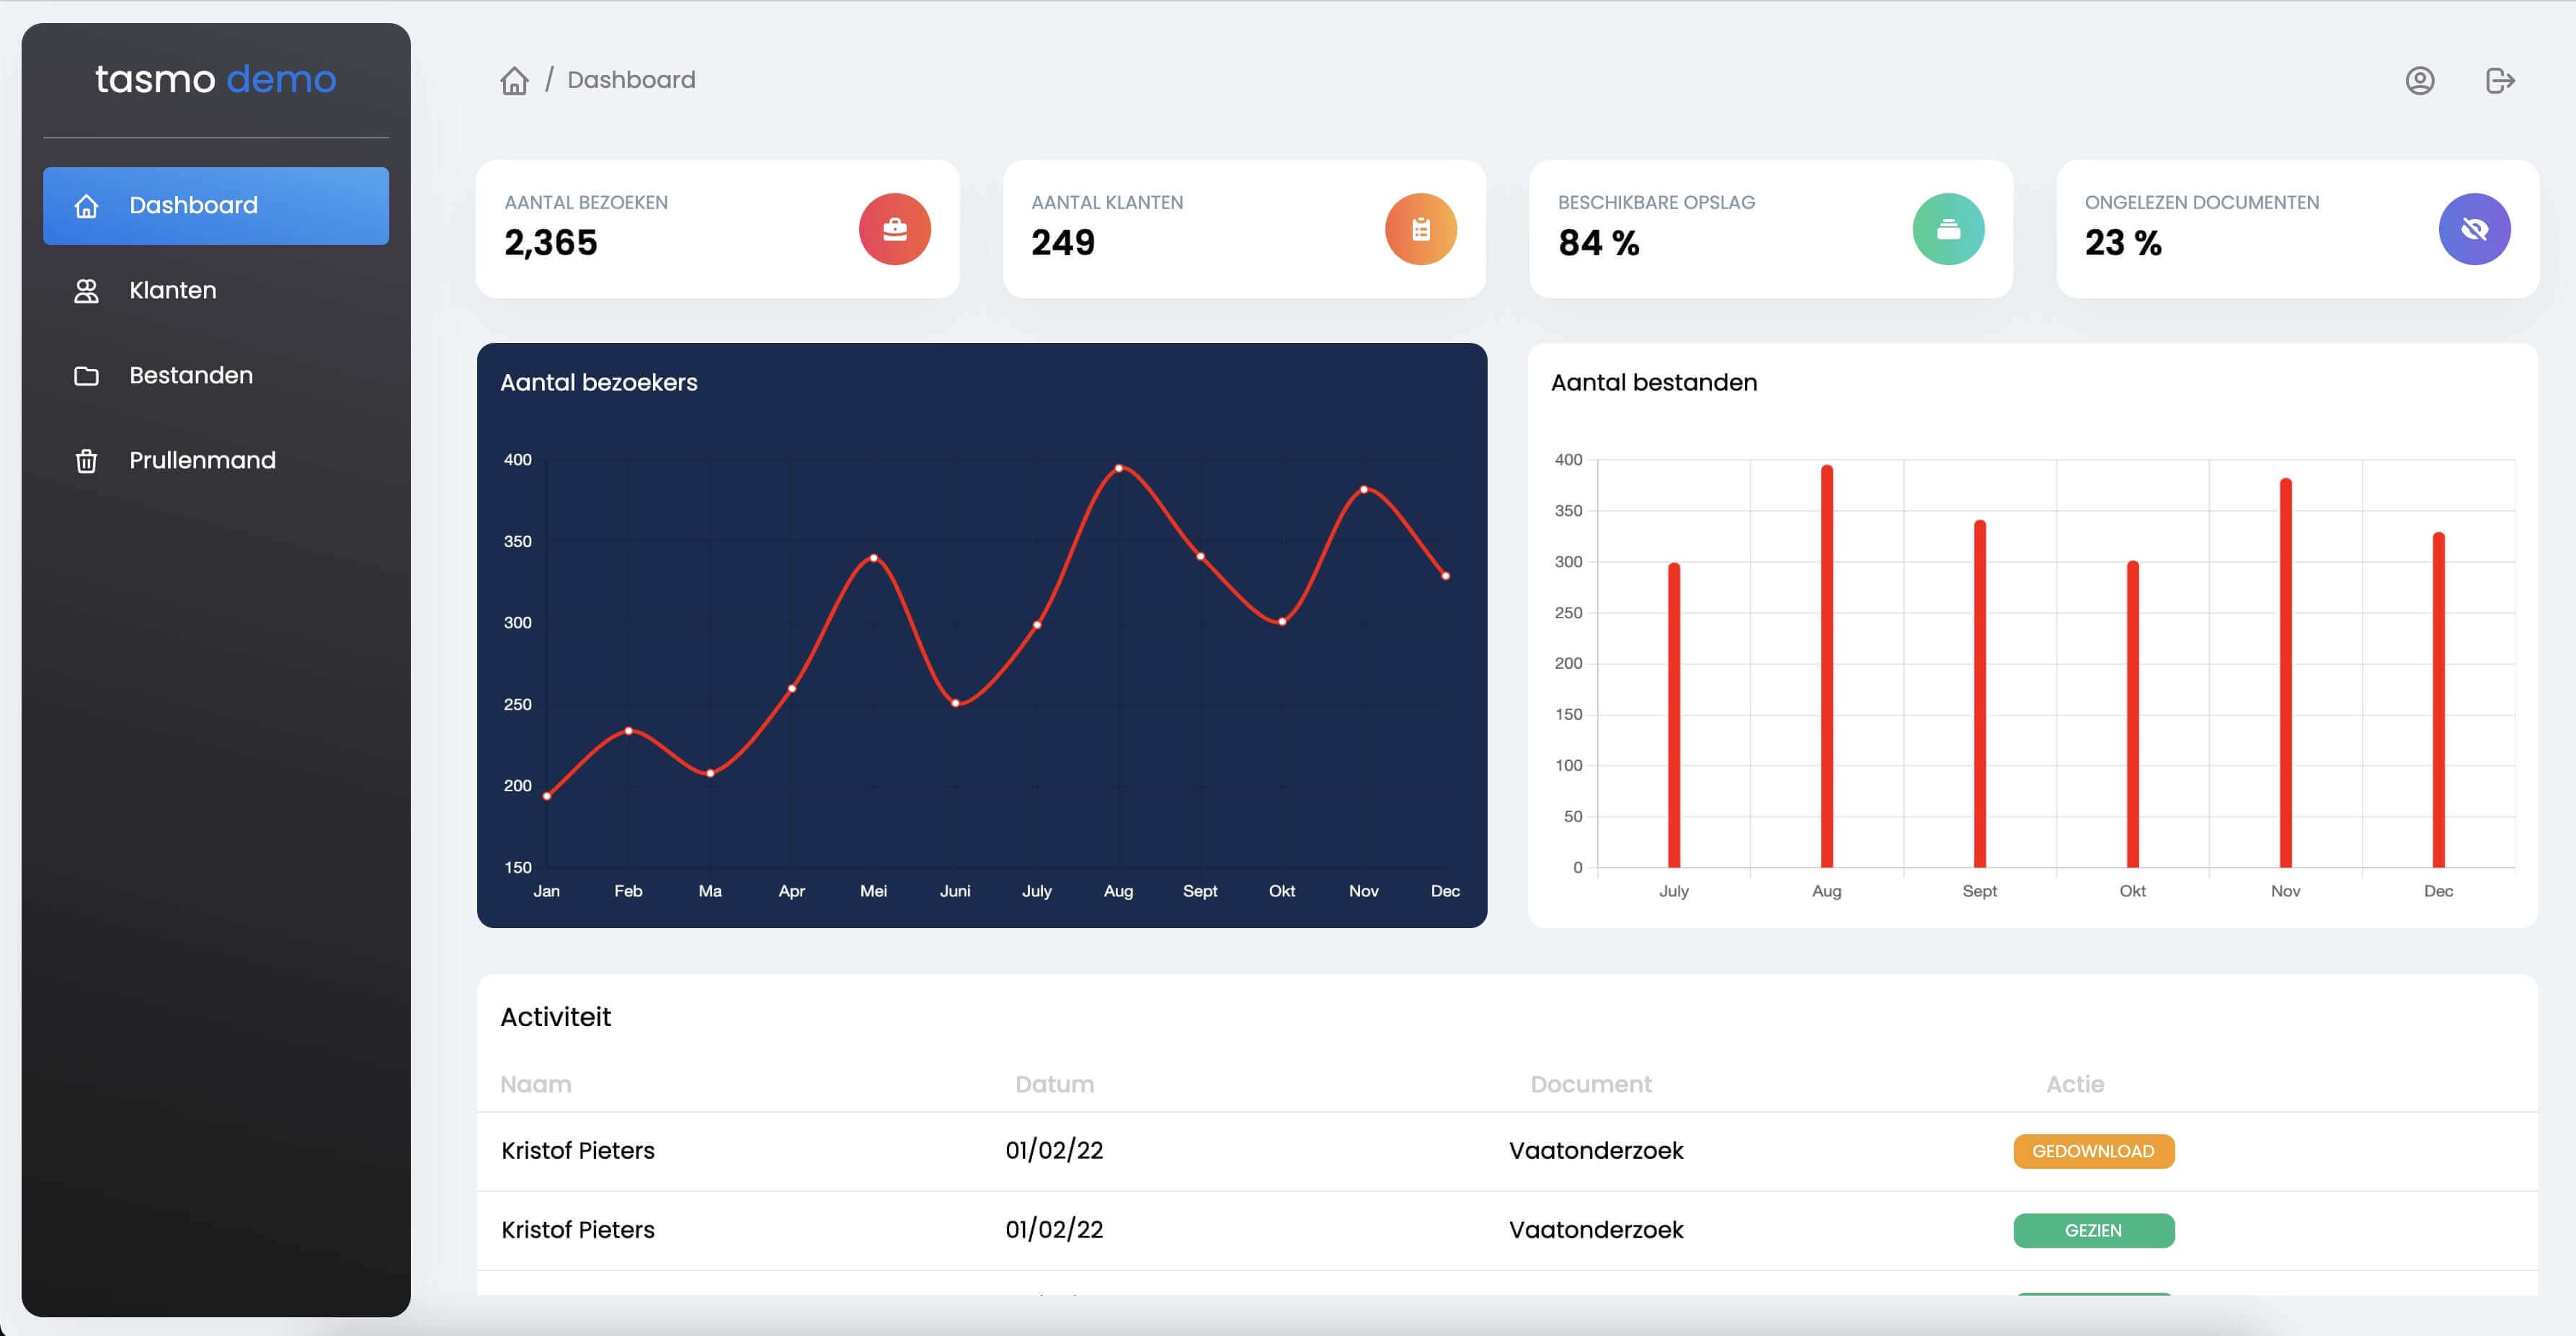Viewport: 2576px width, 1336px height.
Task: Click the logout icon
Action: pyautogui.click(x=2500, y=80)
